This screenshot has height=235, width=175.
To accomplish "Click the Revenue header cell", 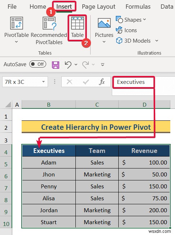I will pos(144,151).
